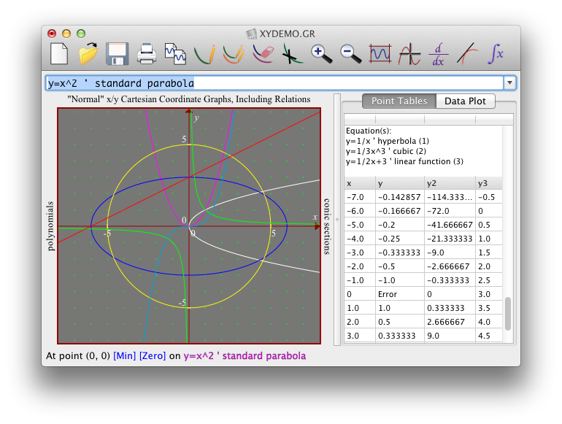Screen dimensions: 562x424
Task: Click the table vertical scrollbar
Action: coord(508,314)
